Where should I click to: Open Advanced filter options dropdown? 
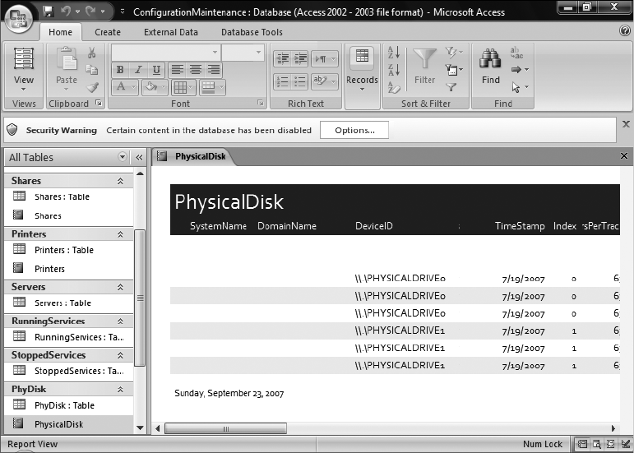[x=454, y=70]
